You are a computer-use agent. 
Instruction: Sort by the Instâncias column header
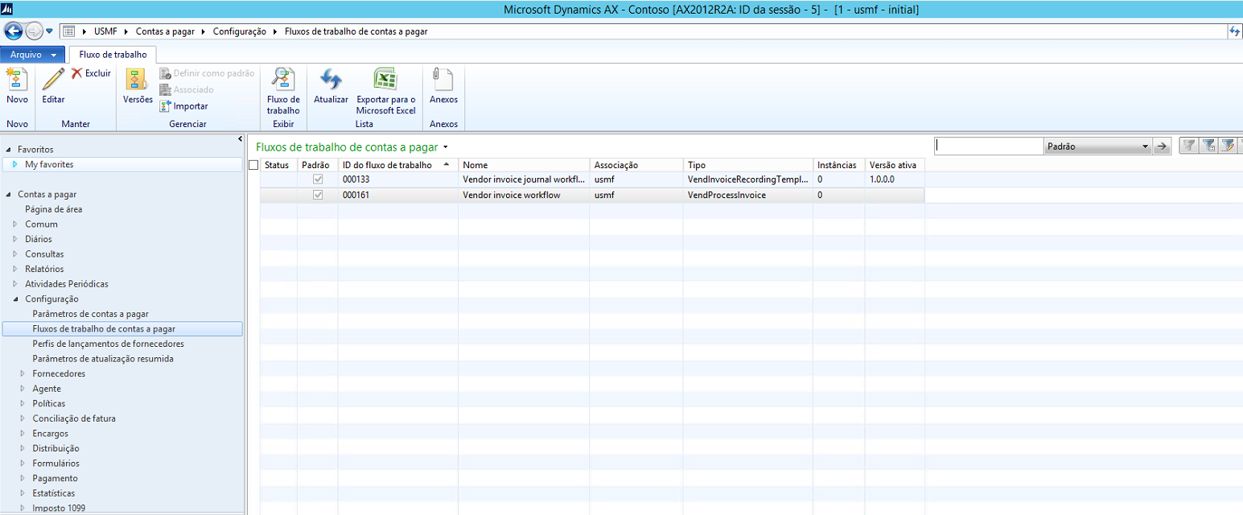pyautogui.click(x=838, y=165)
